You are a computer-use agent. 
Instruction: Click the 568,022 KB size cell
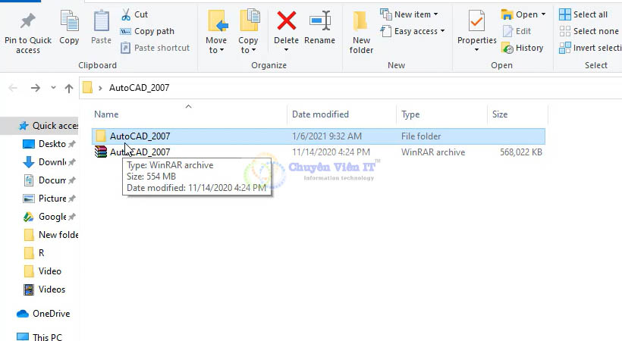coord(521,152)
